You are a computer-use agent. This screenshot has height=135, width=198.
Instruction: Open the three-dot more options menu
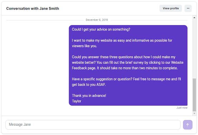[x=188, y=8]
